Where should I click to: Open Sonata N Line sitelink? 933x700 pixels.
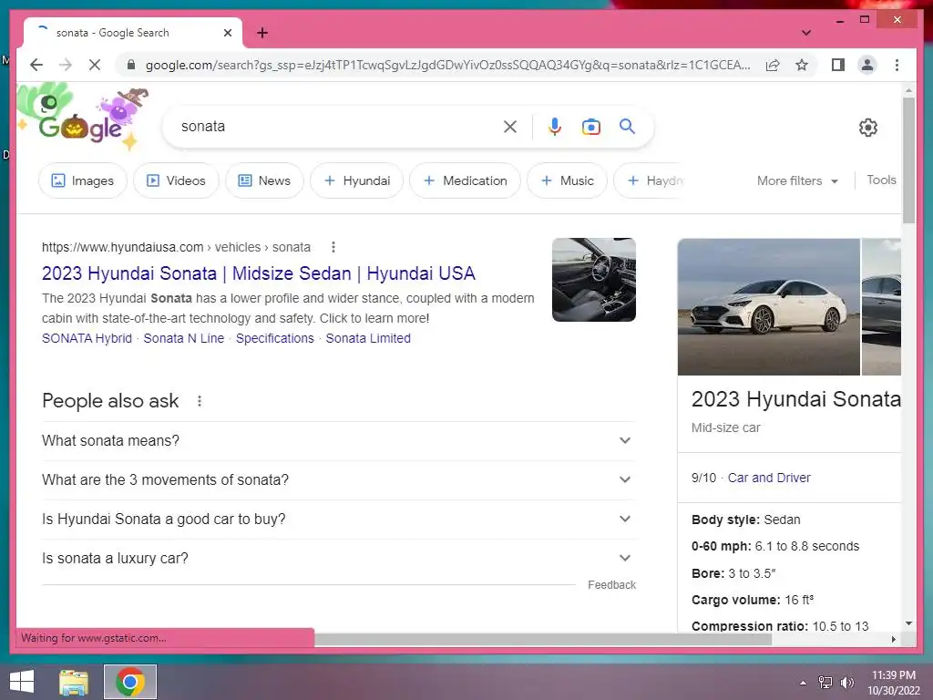tap(184, 338)
